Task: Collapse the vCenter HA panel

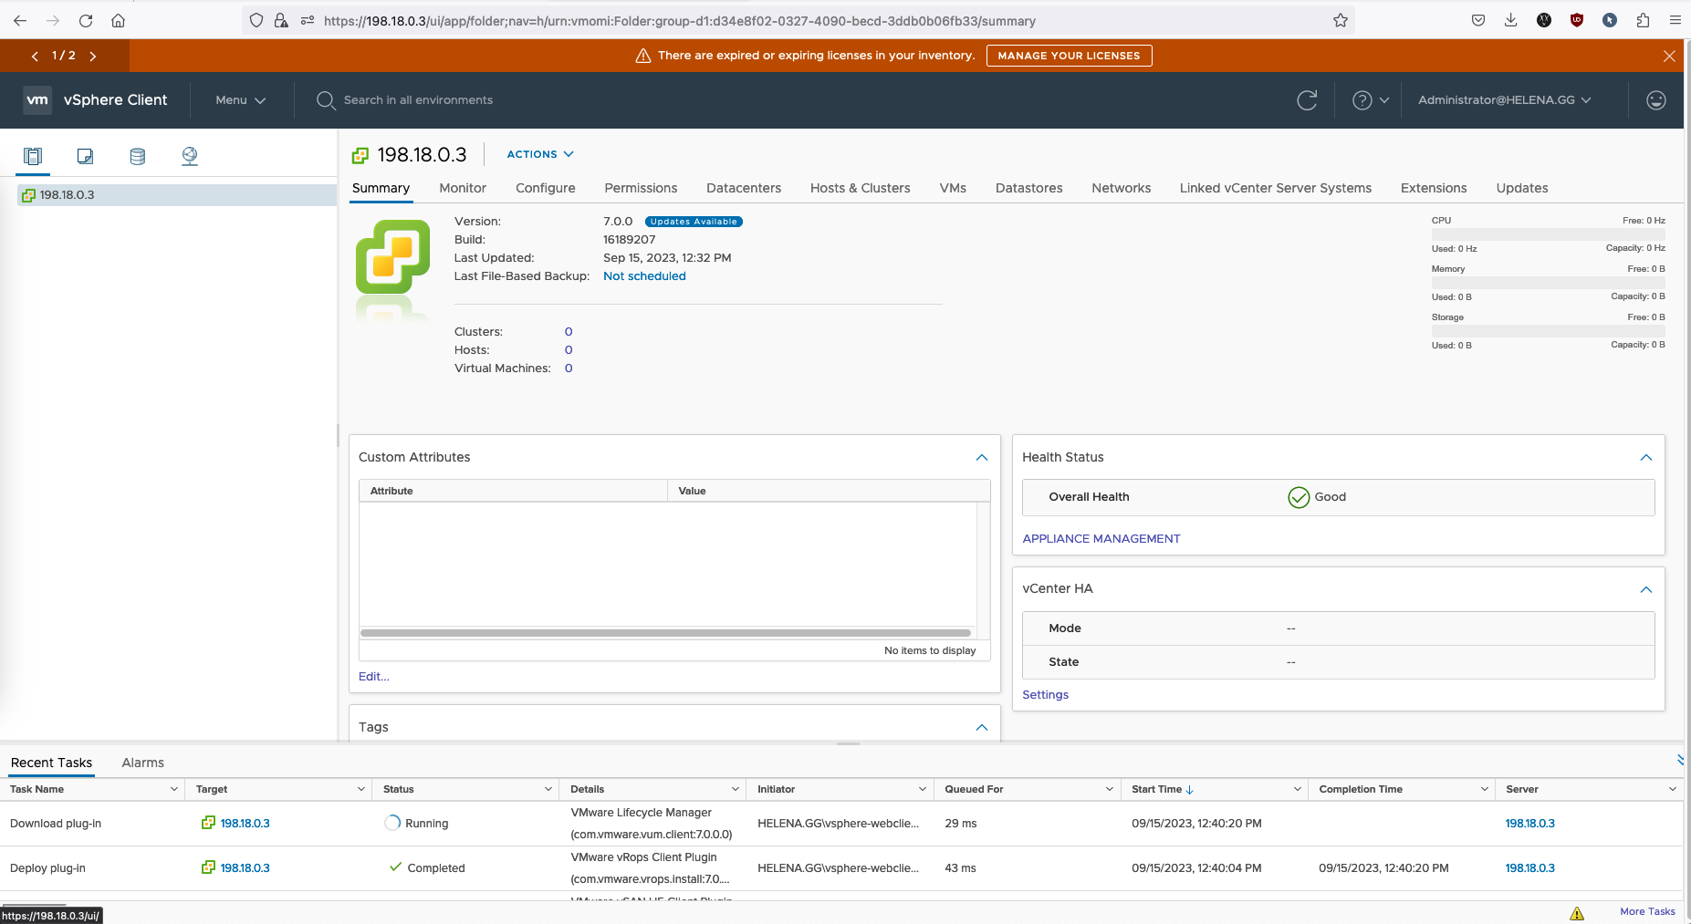Action: point(1645,589)
